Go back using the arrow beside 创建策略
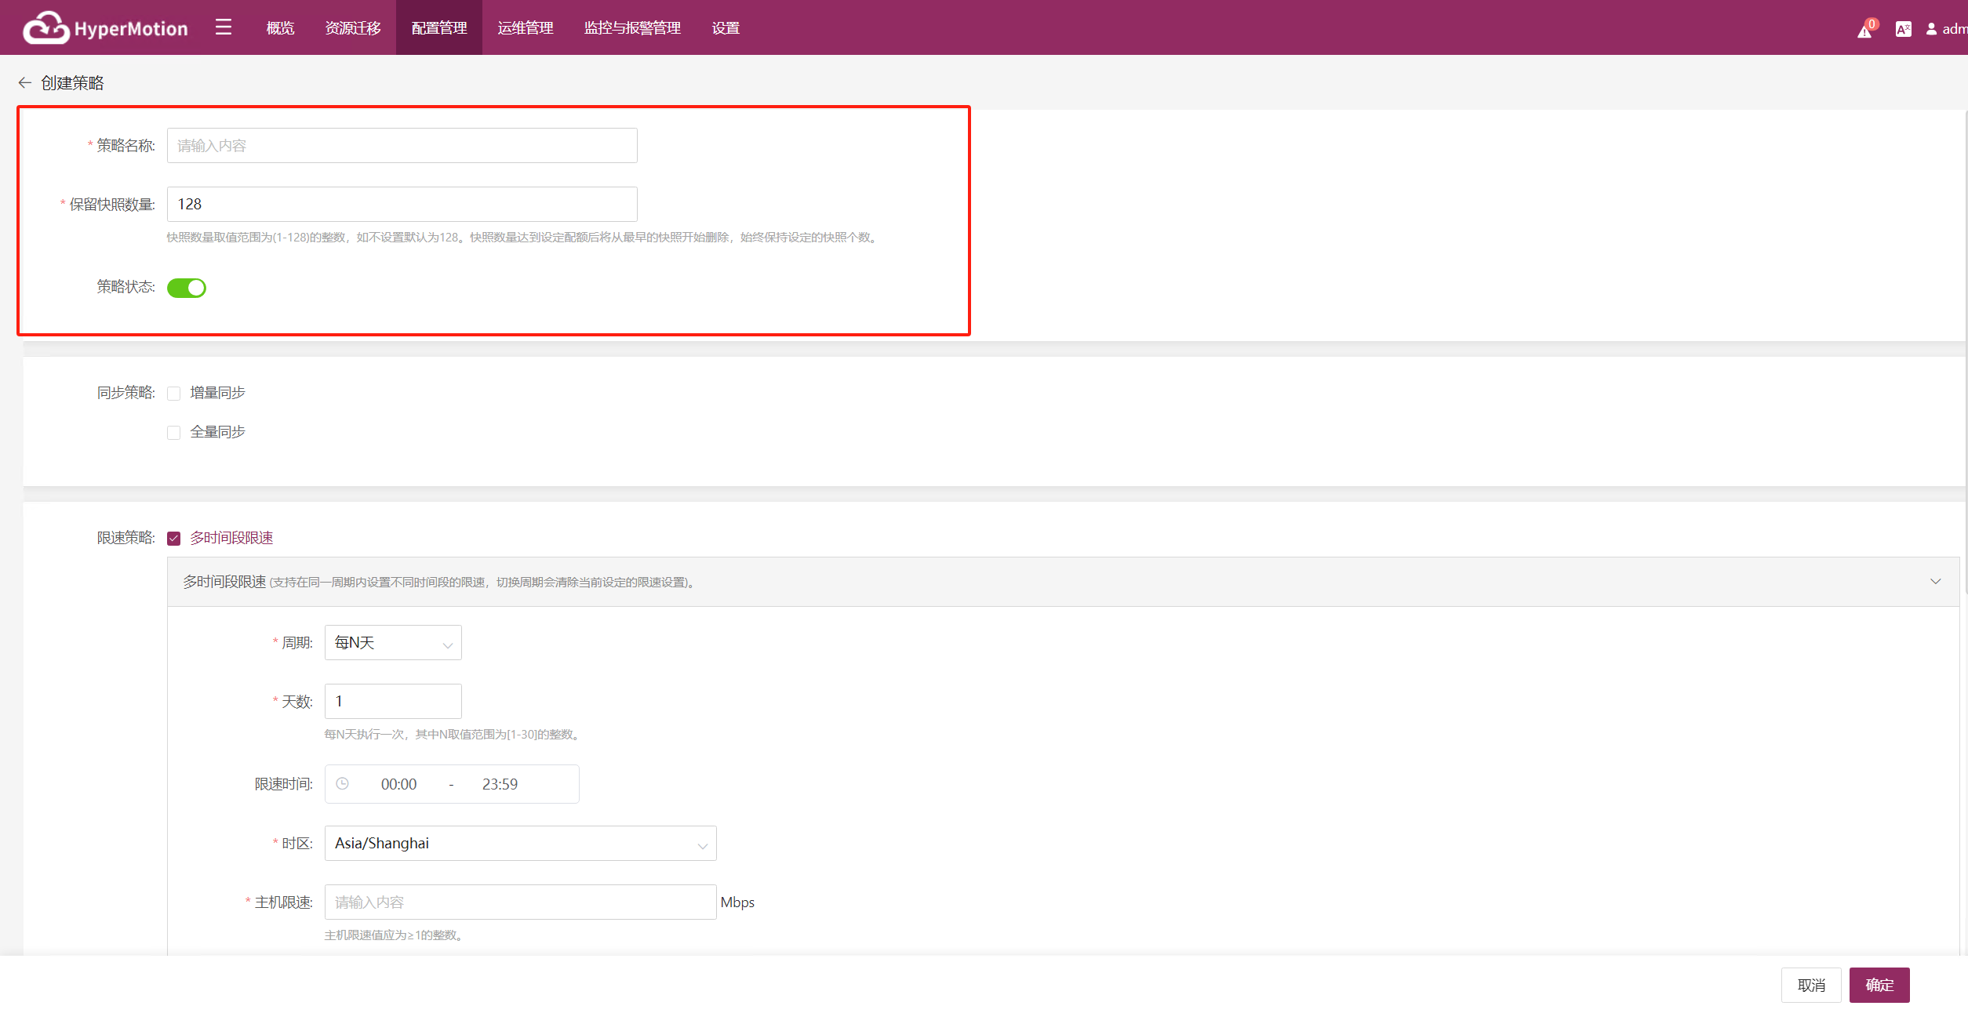This screenshot has height=1013, width=1968. point(24,83)
